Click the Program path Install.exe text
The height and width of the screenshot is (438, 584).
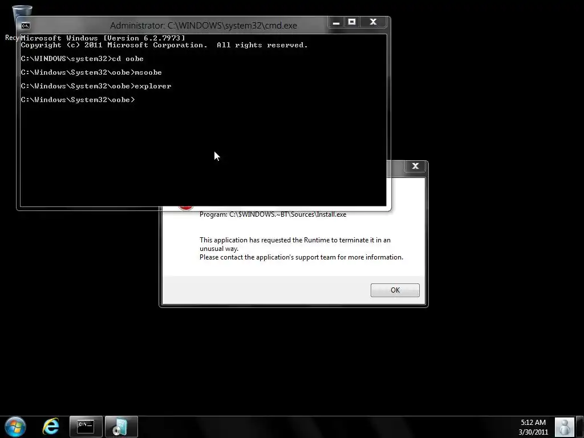click(x=273, y=214)
